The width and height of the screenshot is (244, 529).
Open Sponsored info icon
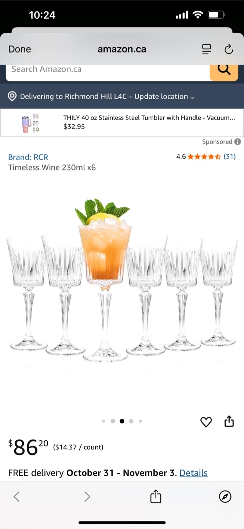pos(238,141)
